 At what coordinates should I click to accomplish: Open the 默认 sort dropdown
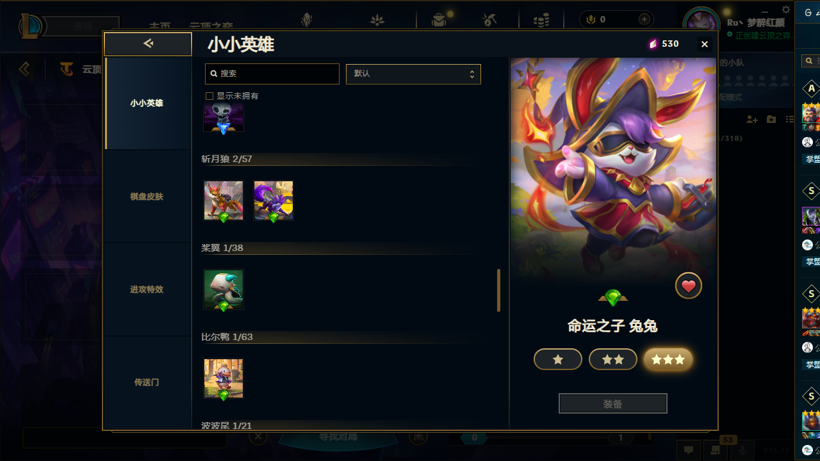click(413, 74)
